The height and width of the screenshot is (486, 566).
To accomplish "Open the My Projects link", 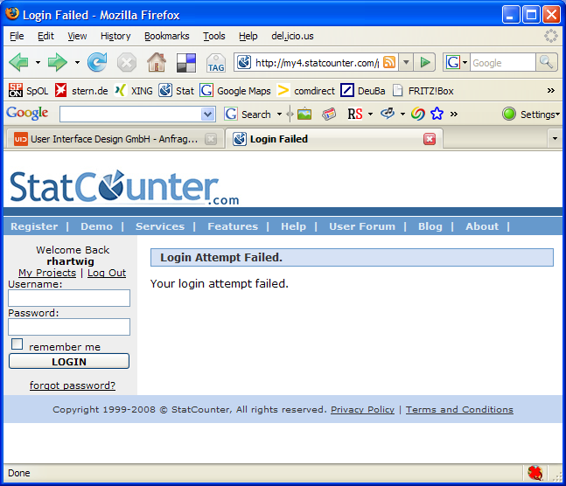I will click(x=47, y=273).
